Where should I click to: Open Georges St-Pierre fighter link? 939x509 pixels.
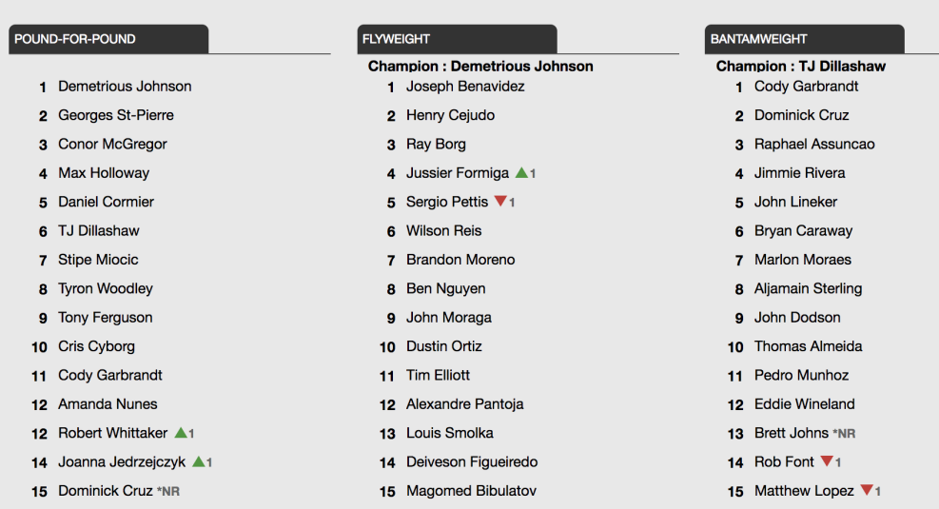click(116, 115)
